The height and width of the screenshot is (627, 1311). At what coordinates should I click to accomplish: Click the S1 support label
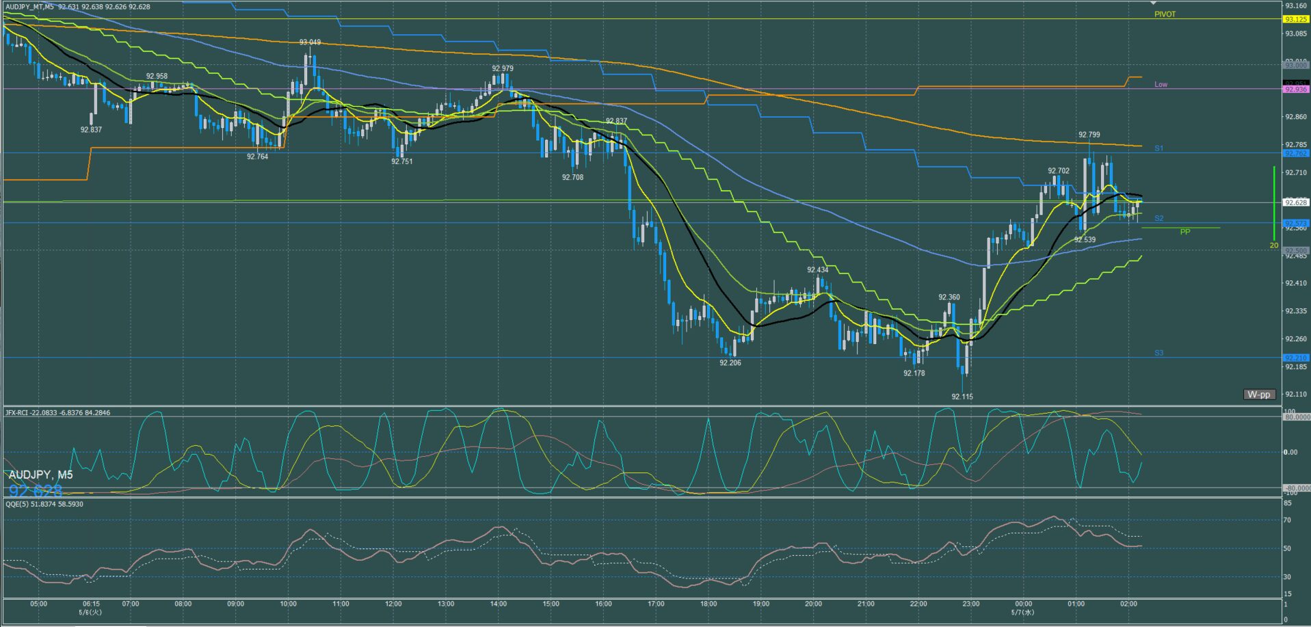coord(1158,148)
